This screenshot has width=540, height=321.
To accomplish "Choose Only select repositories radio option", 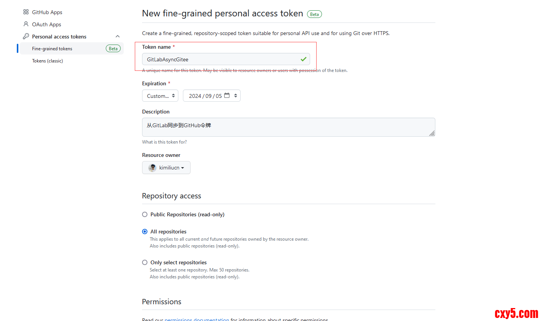I will tap(145, 262).
